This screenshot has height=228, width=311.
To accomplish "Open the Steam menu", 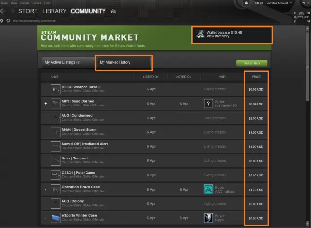I will tap(3, 3).
